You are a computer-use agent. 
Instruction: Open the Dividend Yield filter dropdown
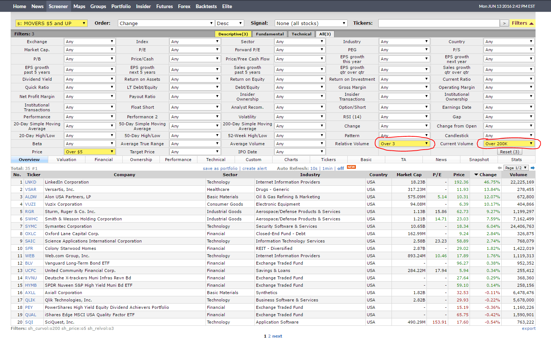tap(90, 79)
